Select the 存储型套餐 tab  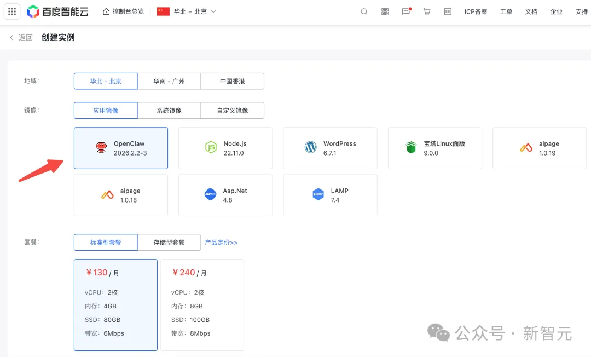(x=169, y=243)
